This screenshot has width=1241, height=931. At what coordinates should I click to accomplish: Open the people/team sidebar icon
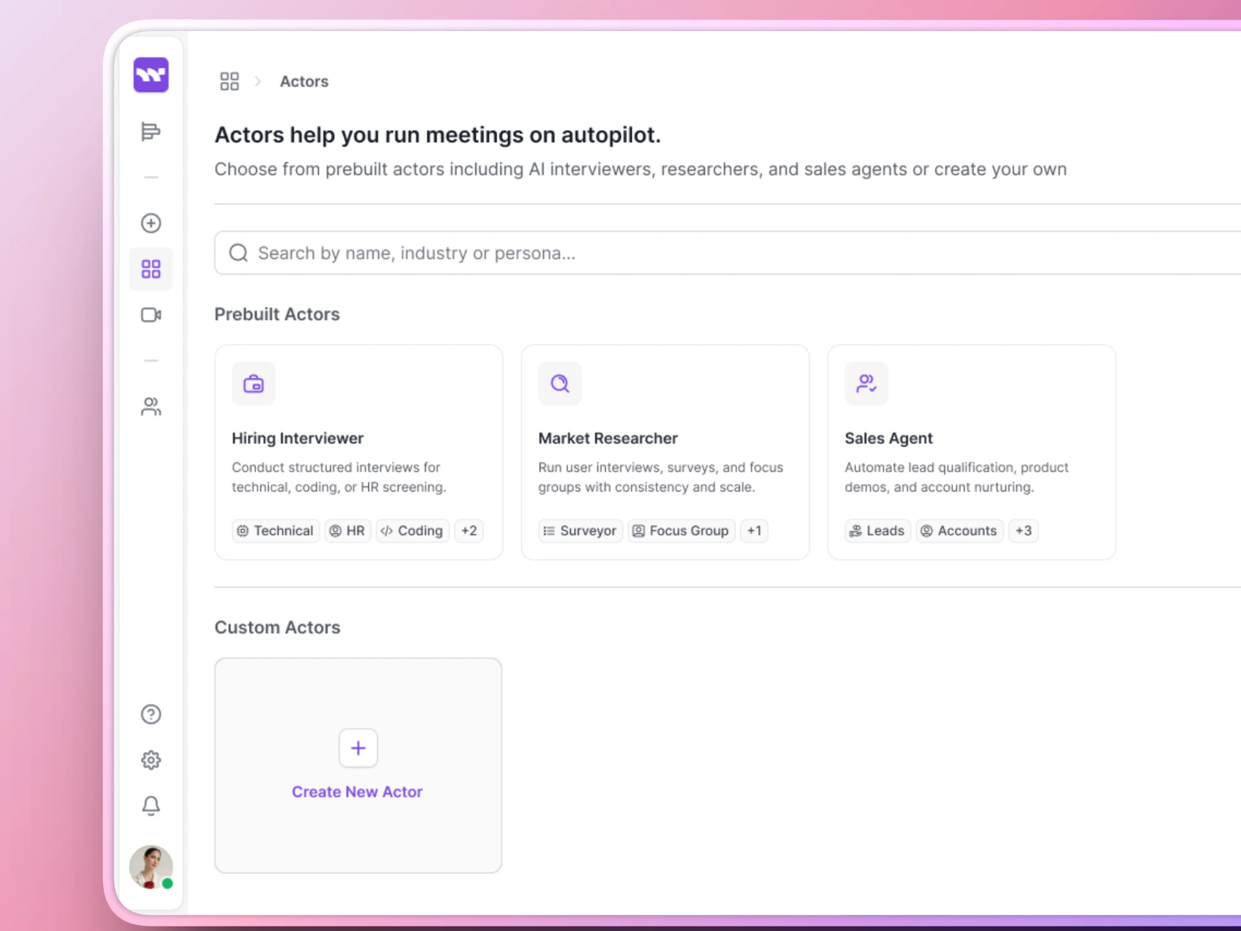151,407
